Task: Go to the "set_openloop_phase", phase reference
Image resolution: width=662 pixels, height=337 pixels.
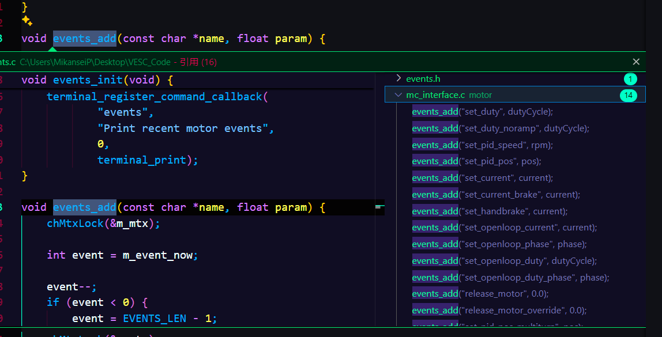Action: pyautogui.click(x=499, y=244)
